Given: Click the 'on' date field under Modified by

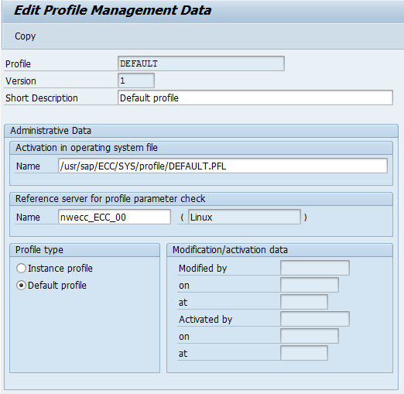Looking at the screenshot, I should 310,285.
